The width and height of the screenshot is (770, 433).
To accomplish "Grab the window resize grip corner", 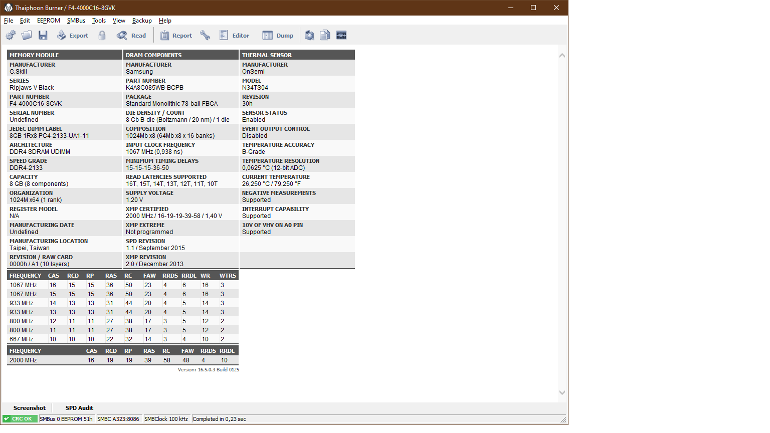I will tap(563, 420).
